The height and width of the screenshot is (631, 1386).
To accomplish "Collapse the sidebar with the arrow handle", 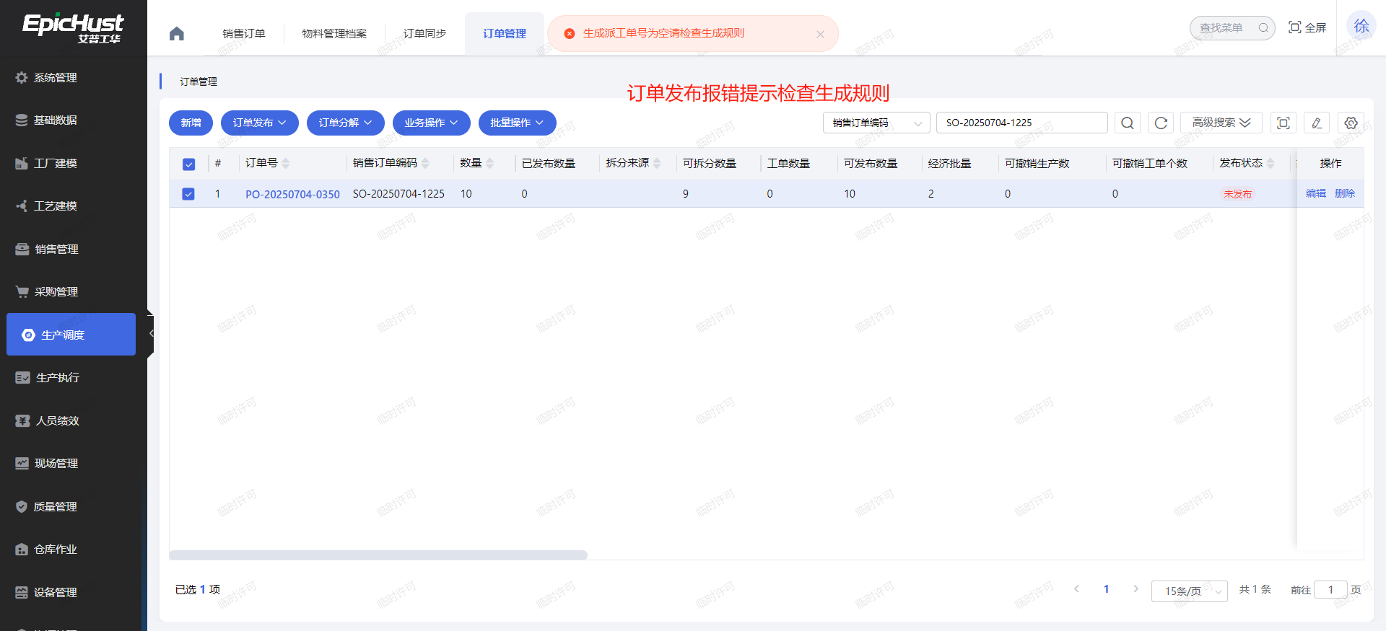I will tap(151, 334).
